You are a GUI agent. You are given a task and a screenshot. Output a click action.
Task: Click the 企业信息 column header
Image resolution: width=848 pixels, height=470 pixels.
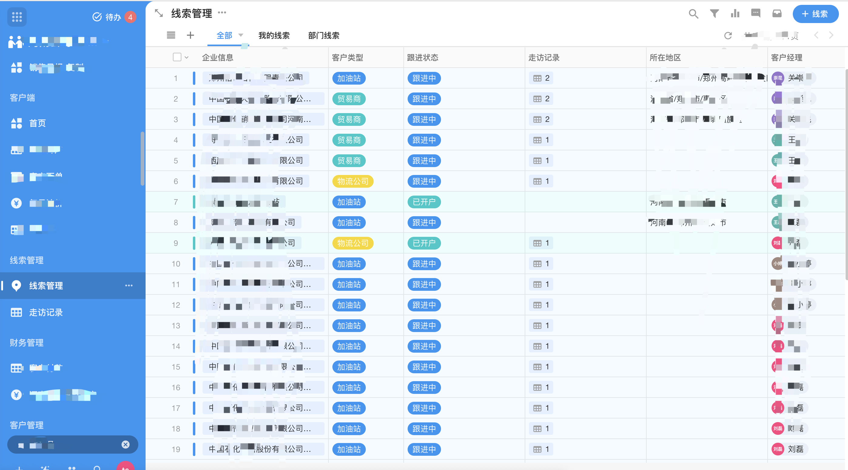217,58
